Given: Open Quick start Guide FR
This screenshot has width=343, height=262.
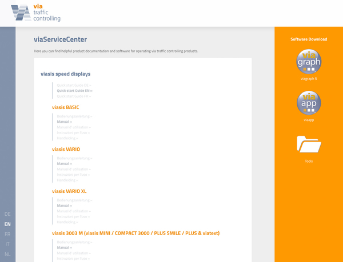Looking at the screenshot, I should 74,96.
